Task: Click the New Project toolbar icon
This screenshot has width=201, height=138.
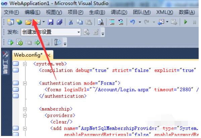Action: 10,22
